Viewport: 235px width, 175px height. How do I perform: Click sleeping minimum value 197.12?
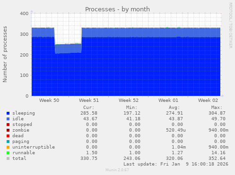(x=132, y=113)
